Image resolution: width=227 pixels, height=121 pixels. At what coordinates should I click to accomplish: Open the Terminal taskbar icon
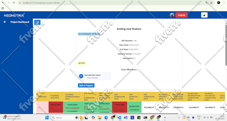click(x=145, y=118)
